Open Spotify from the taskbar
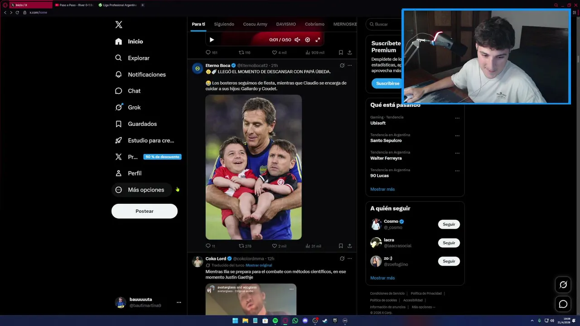580x326 pixels. pos(275,321)
